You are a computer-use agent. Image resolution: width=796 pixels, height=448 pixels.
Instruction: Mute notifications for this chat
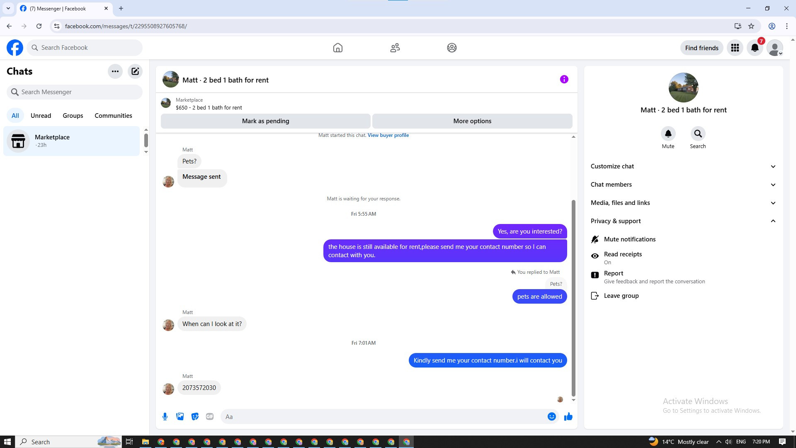629,239
